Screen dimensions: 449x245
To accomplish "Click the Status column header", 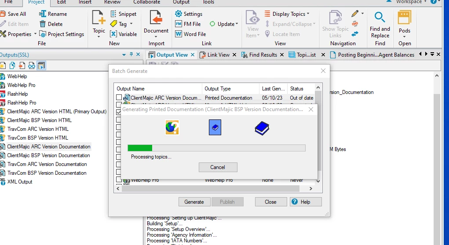I will (301, 89).
